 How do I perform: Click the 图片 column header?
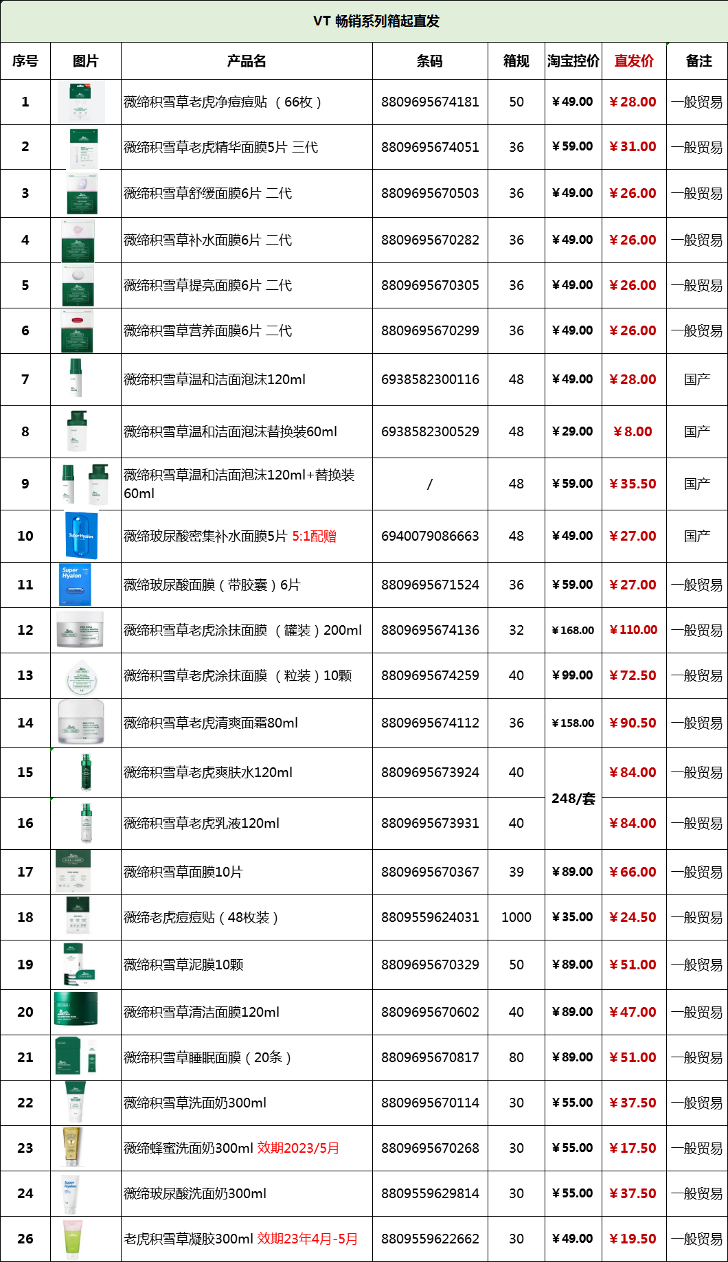coord(86,61)
